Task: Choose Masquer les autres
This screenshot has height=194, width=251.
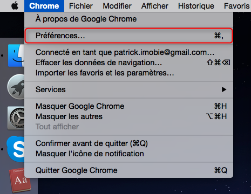Action: [128, 116]
